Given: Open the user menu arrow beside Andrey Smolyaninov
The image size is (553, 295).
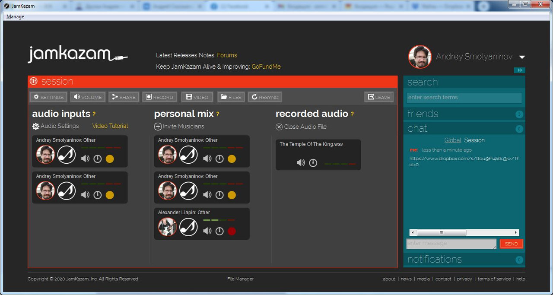Looking at the screenshot, I should point(522,57).
